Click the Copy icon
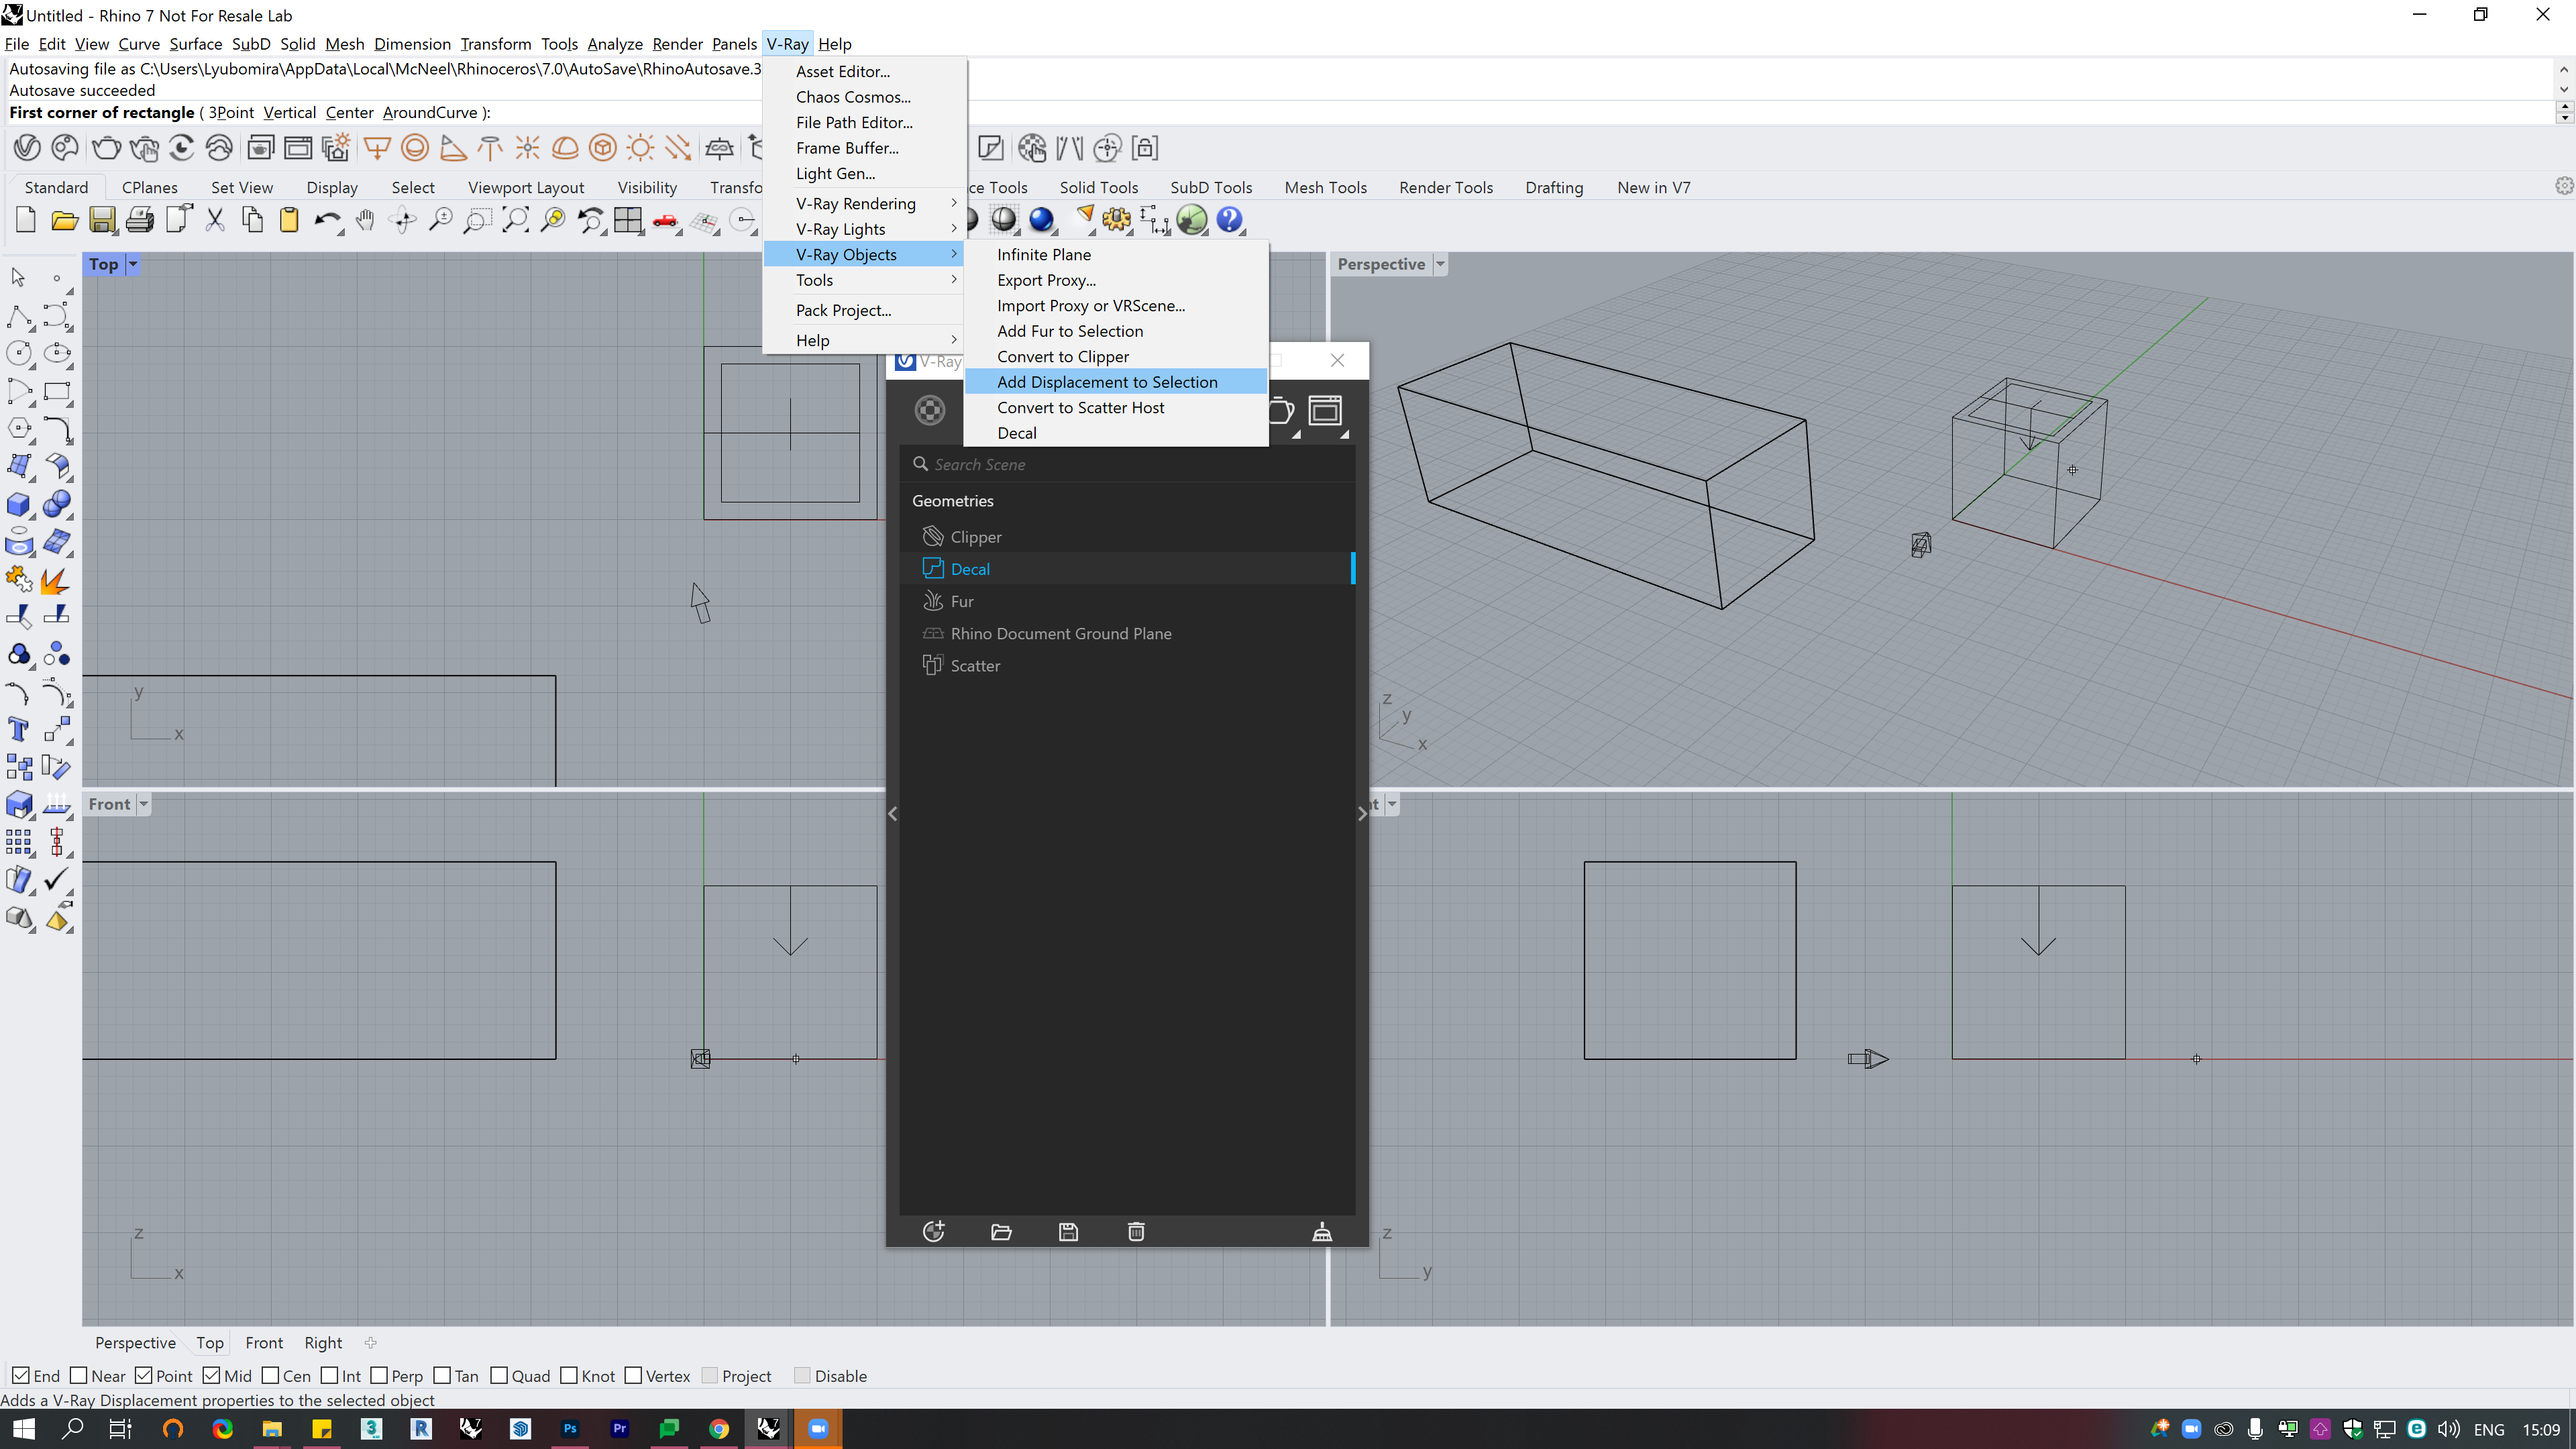The image size is (2576, 1449). click(x=252, y=220)
